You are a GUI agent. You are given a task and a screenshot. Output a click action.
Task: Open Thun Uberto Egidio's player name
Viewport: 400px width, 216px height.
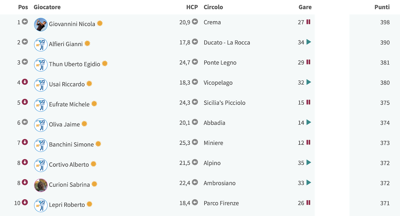(x=74, y=64)
